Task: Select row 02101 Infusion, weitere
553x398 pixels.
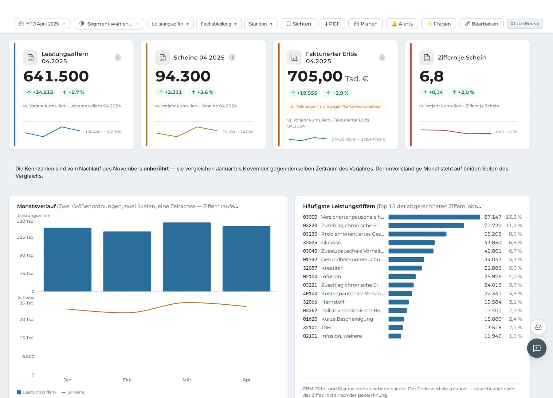Action: (x=412, y=336)
